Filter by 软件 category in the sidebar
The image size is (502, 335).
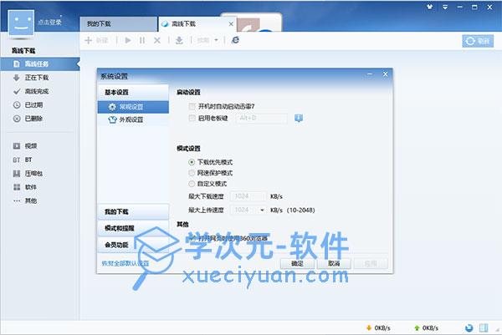[31, 187]
